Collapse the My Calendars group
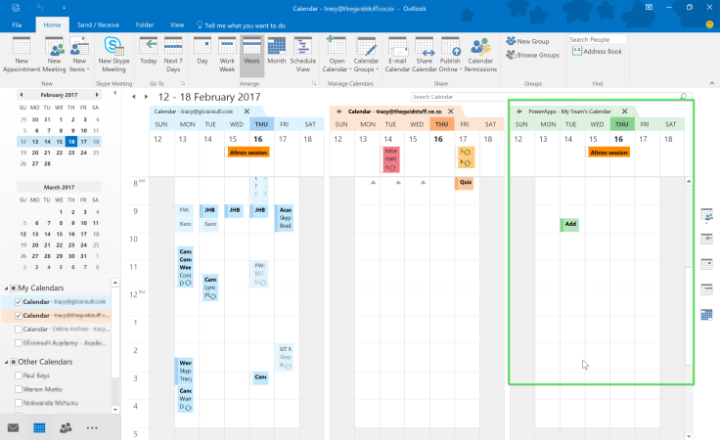This screenshot has height=440, width=720. point(6,288)
